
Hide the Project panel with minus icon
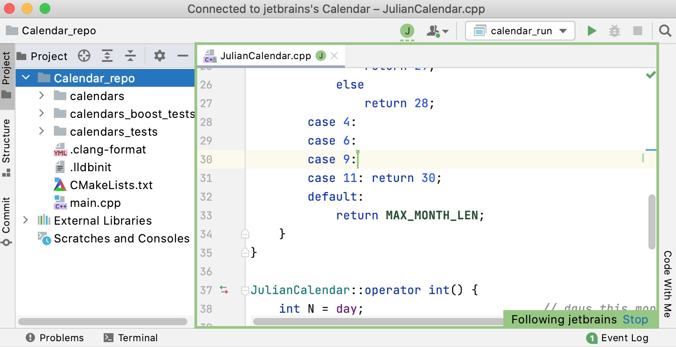point(183,56)
